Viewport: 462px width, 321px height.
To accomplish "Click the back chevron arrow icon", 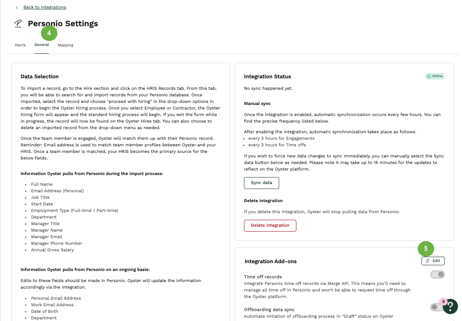I will (17, 7).
